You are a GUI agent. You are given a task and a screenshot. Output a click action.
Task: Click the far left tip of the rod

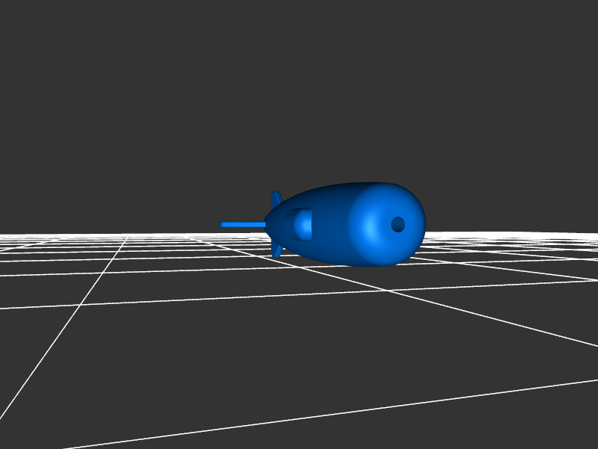click(223, 224)
